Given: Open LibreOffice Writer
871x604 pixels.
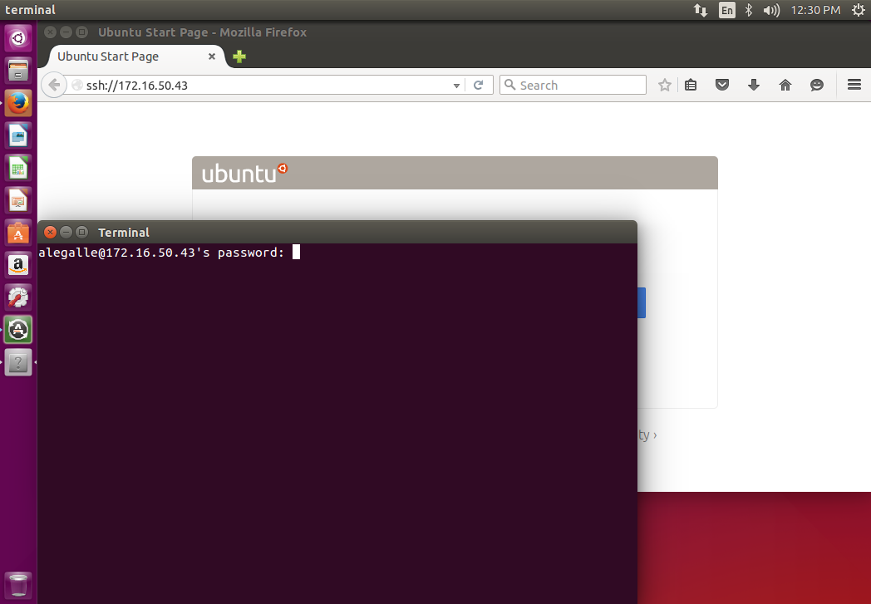Looking at the screenshot, I should point(18,135).
